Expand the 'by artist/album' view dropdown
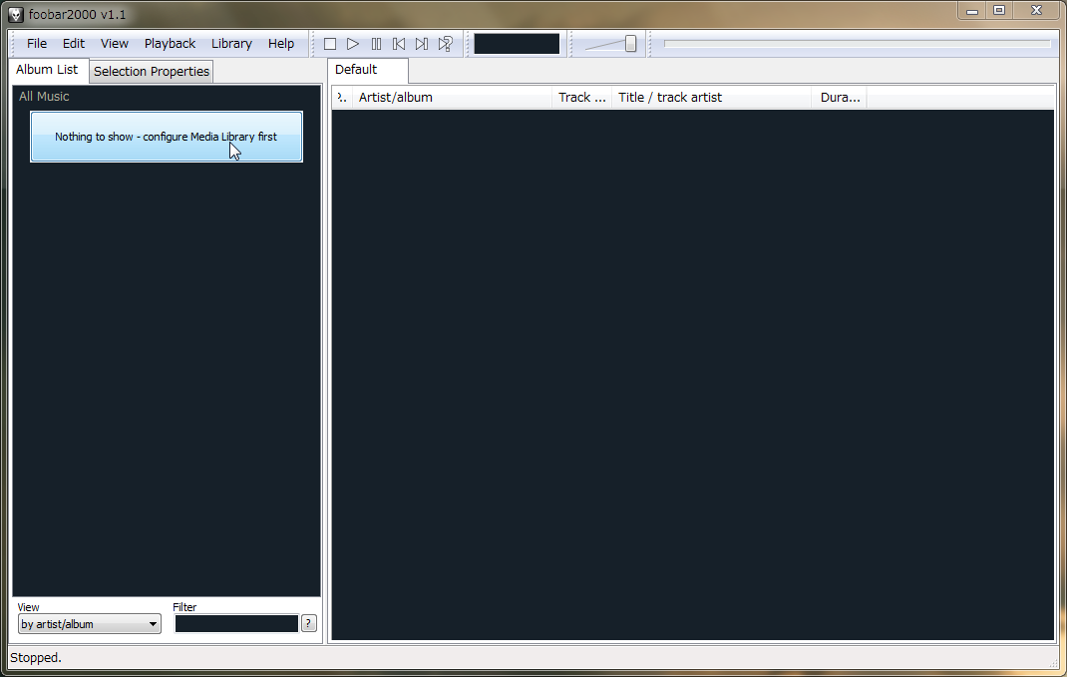Viewport: 1067px width, 677px height. coord(89,624)
